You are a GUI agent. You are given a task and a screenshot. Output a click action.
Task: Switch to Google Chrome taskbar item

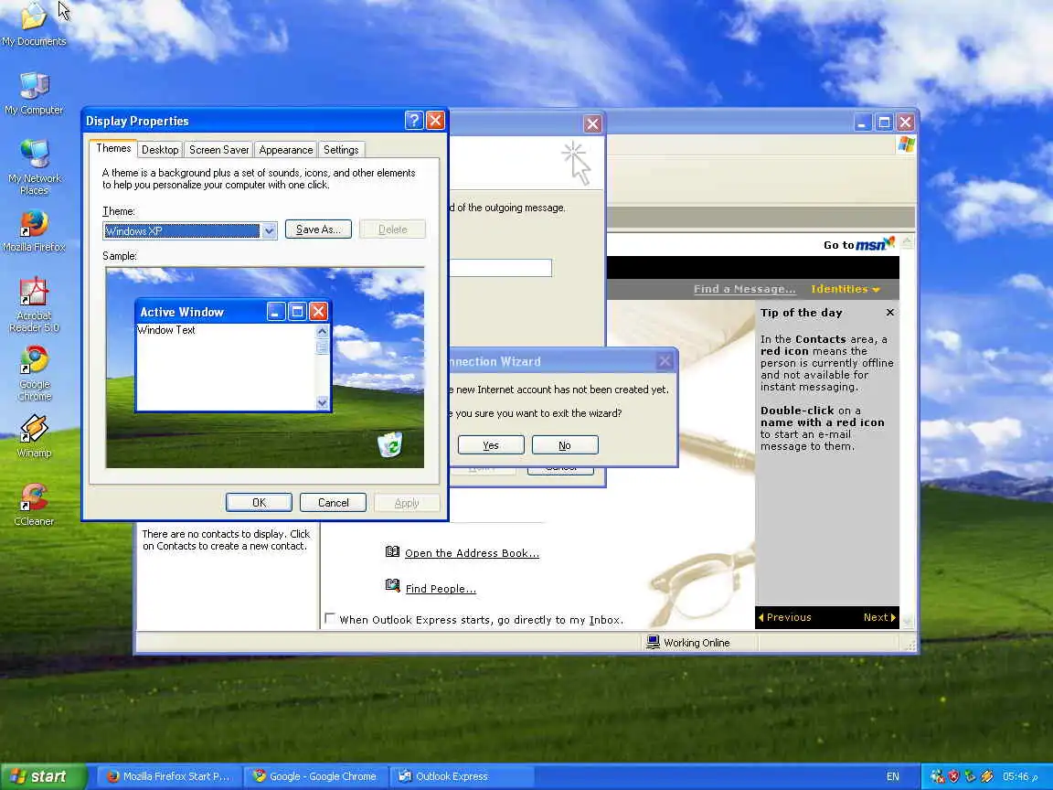[x=314, y=776]
